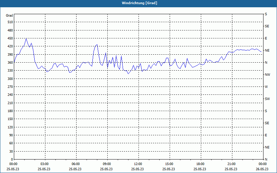Select the 18:00 time axis label
Image resolution: width=277 pixels, height=173 pixels.
[x=201, y=164]
